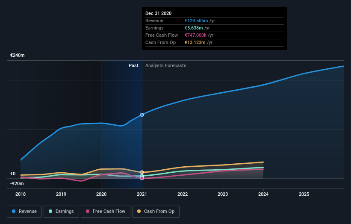Click the magenta Free Cash Flow data point at 2021
Viewport: 351px width, 224px height.
click(142, 178)
